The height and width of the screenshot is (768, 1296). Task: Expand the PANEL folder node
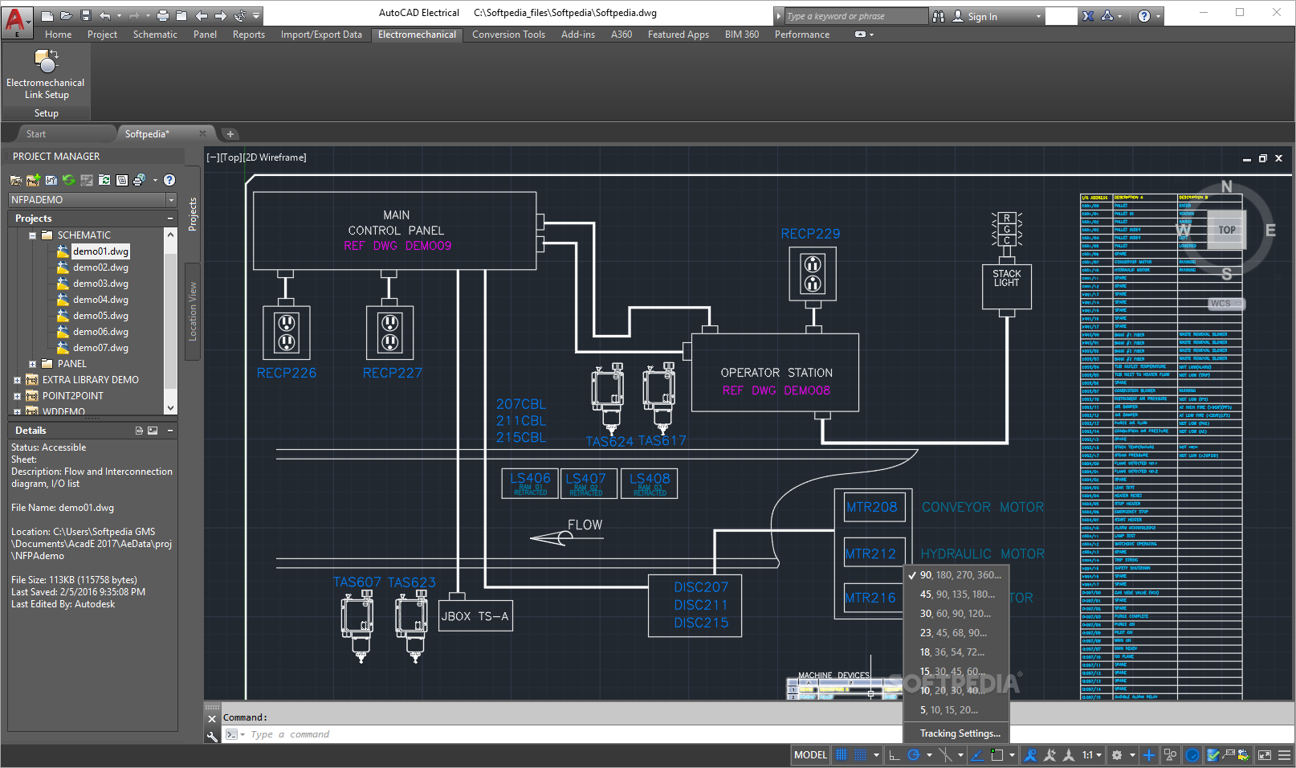[x=32, y=364]
